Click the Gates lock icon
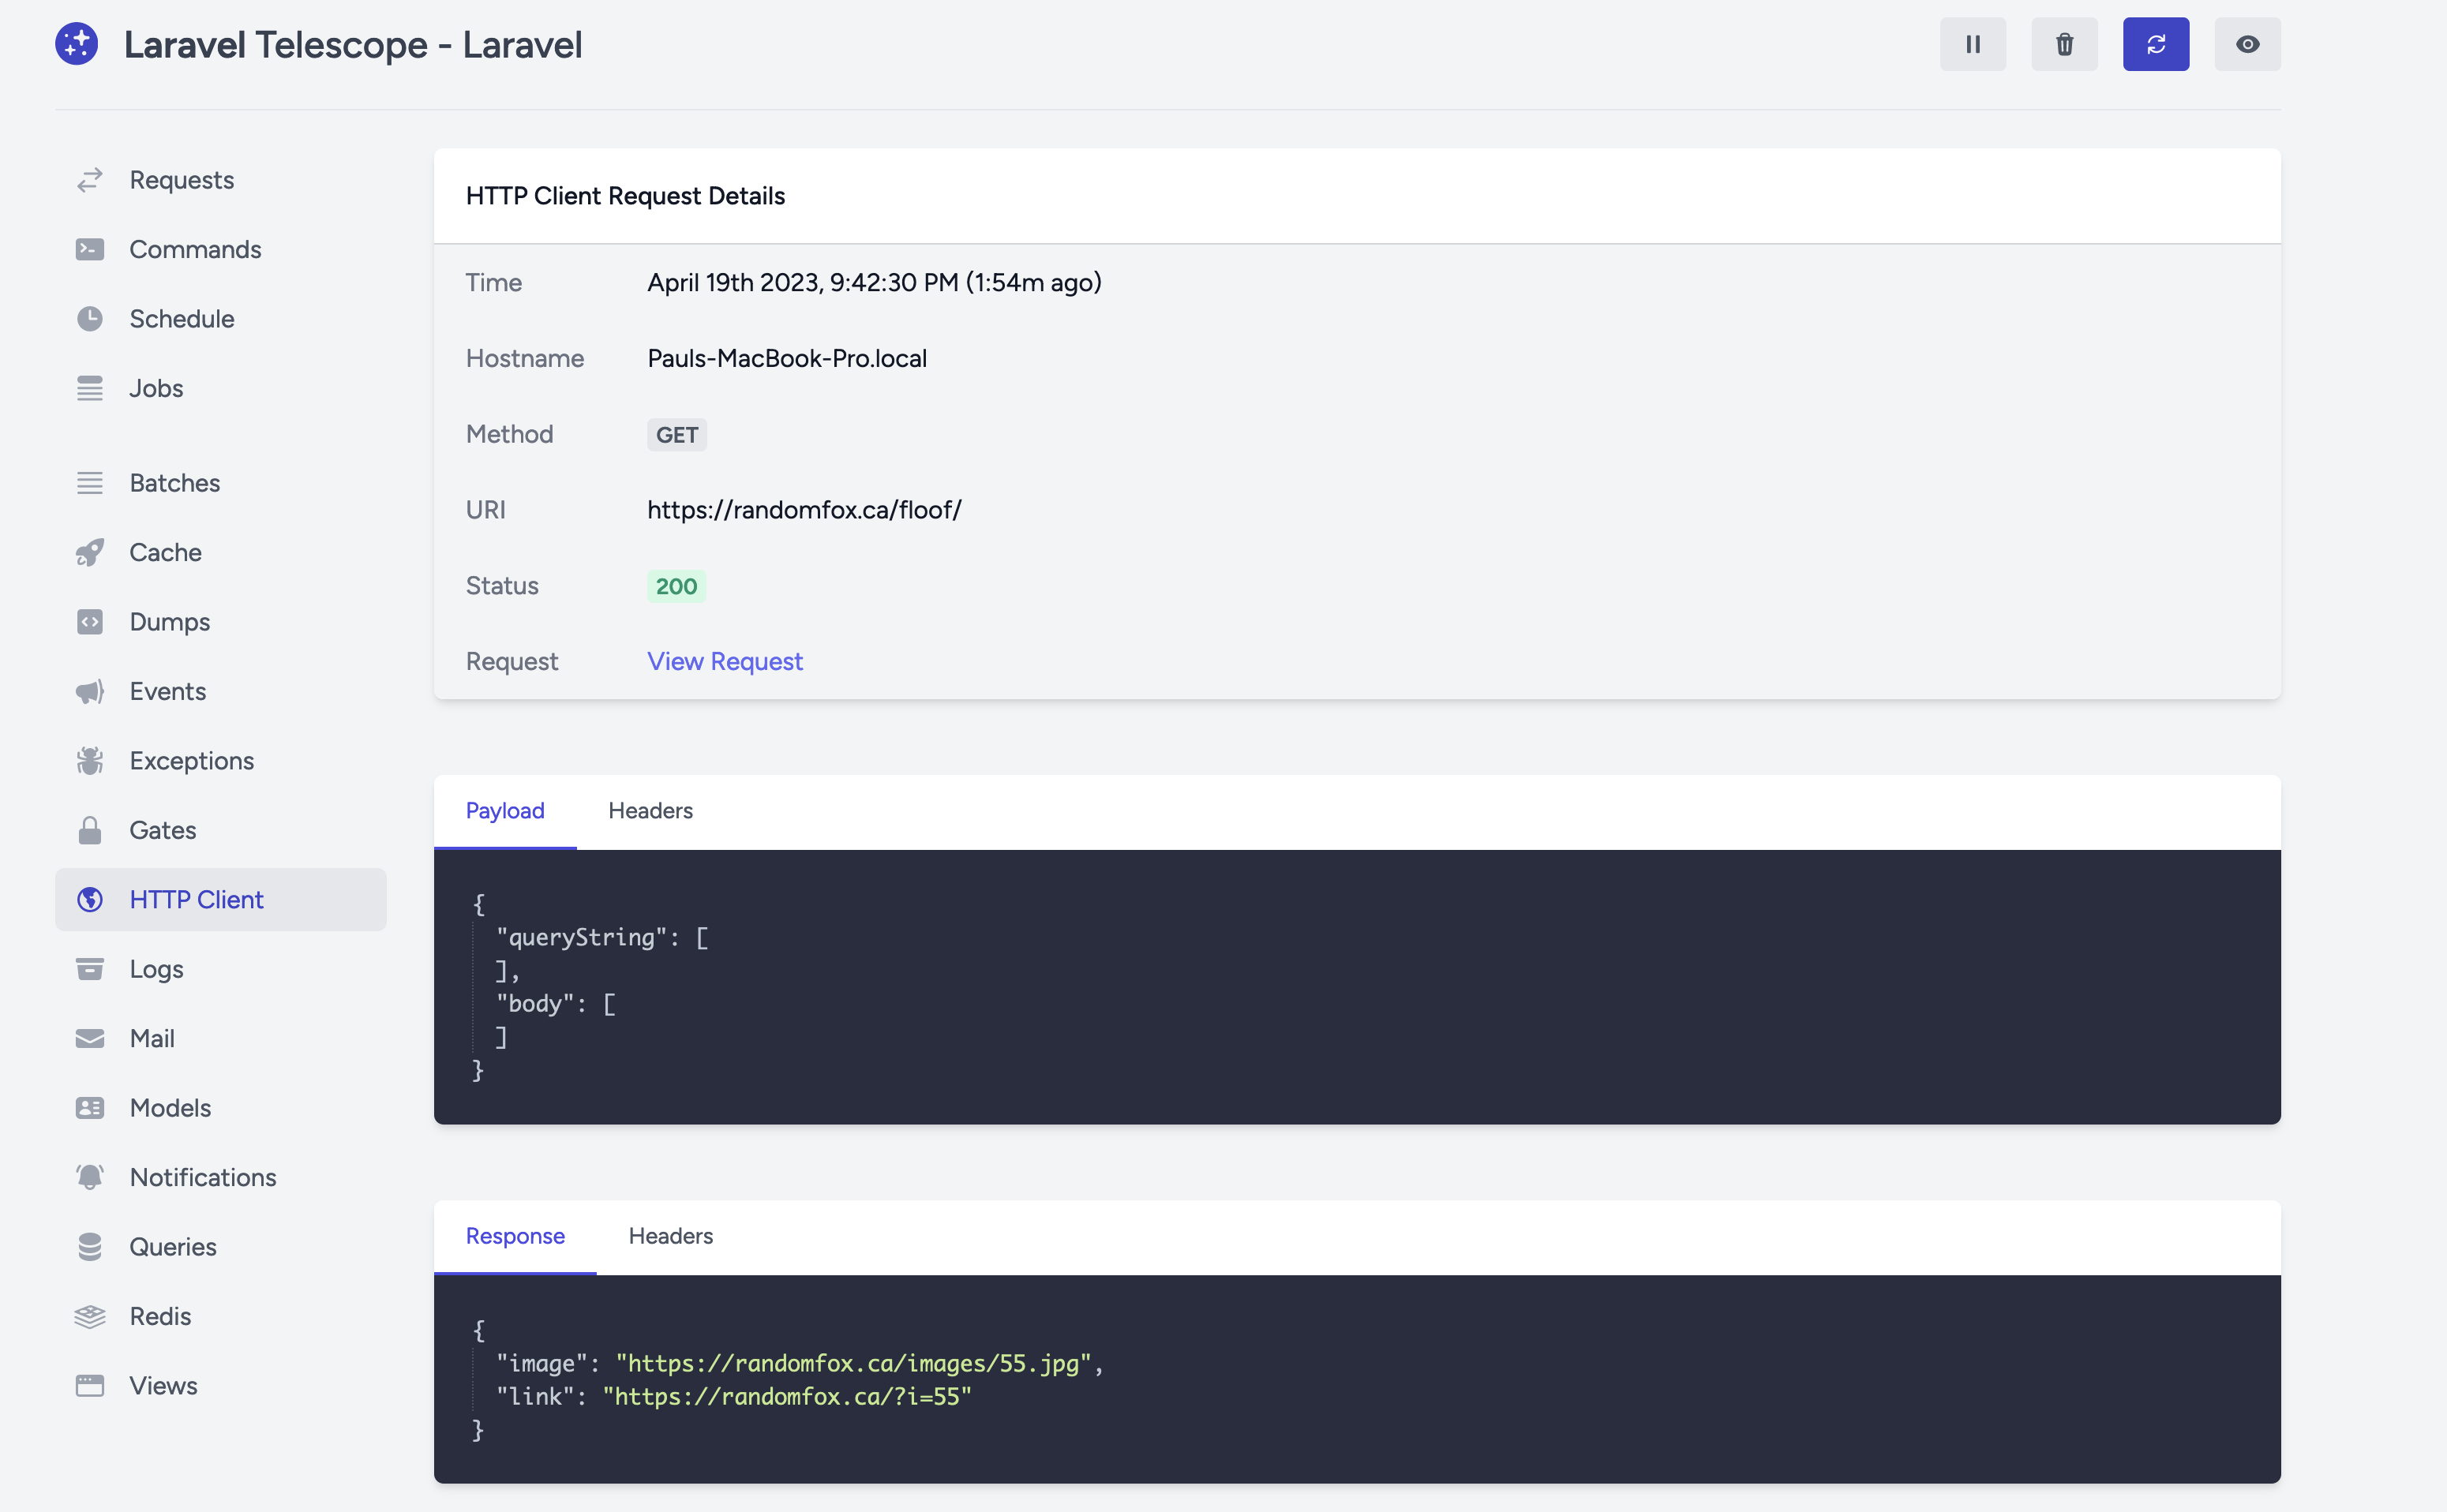Image resolution: width=2447 pixels, height=1512 pixels. 90,830
